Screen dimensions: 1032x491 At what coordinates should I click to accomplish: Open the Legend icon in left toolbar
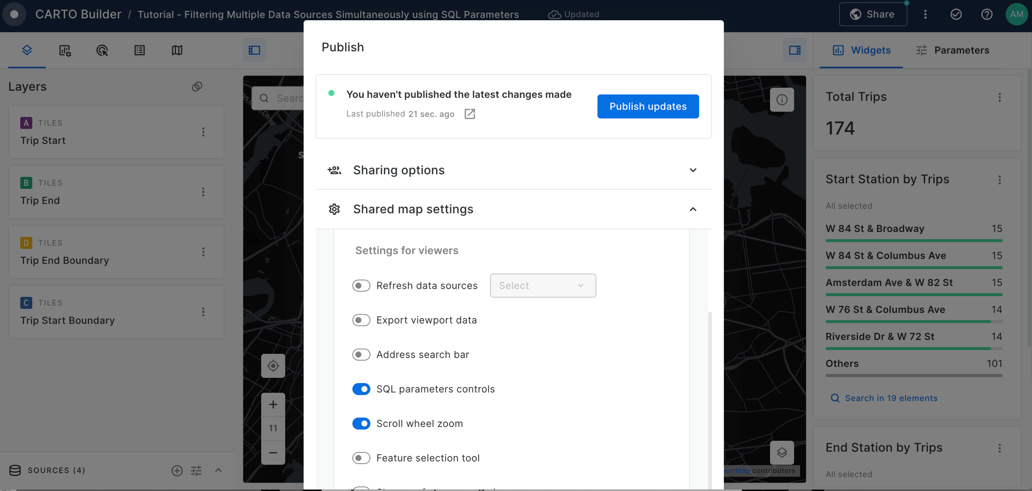pos(139,50)
